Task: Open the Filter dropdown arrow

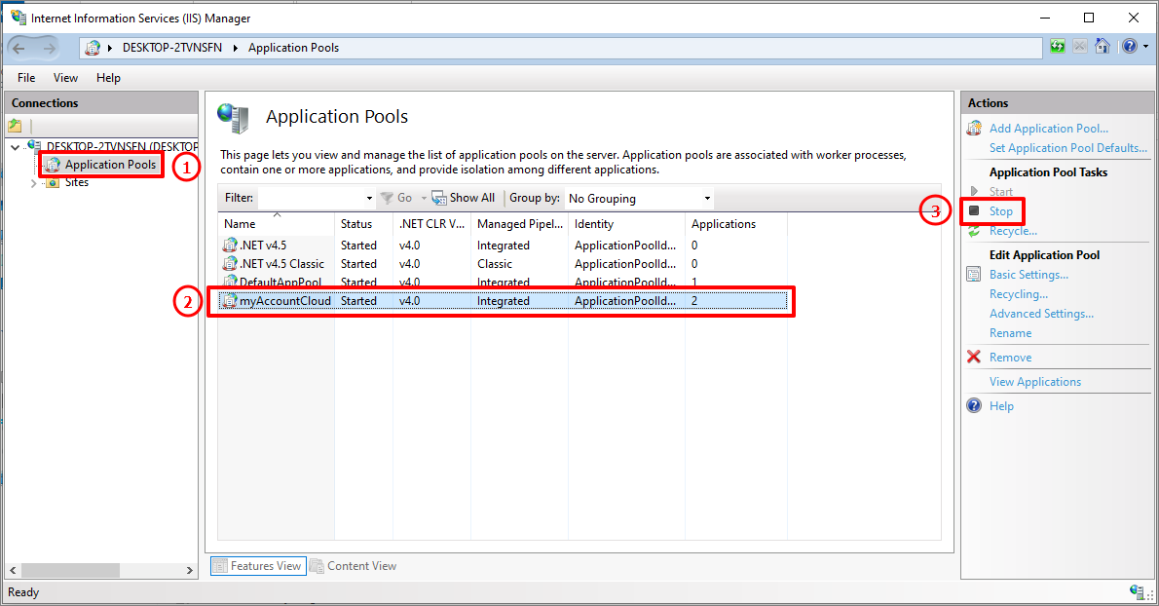Action: pyautogui.click(x=369, y=198)
